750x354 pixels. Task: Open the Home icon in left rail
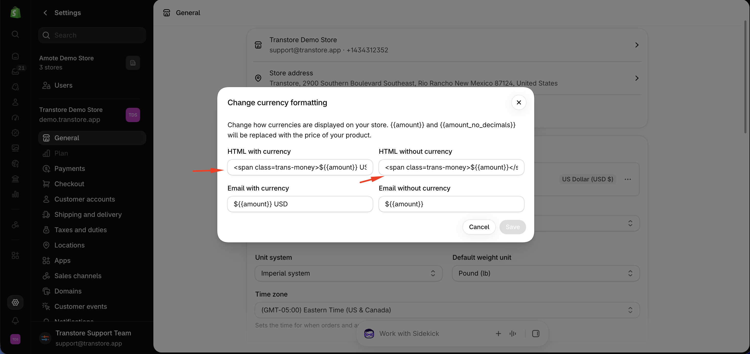pyautogui.click(x=15, y=56)
